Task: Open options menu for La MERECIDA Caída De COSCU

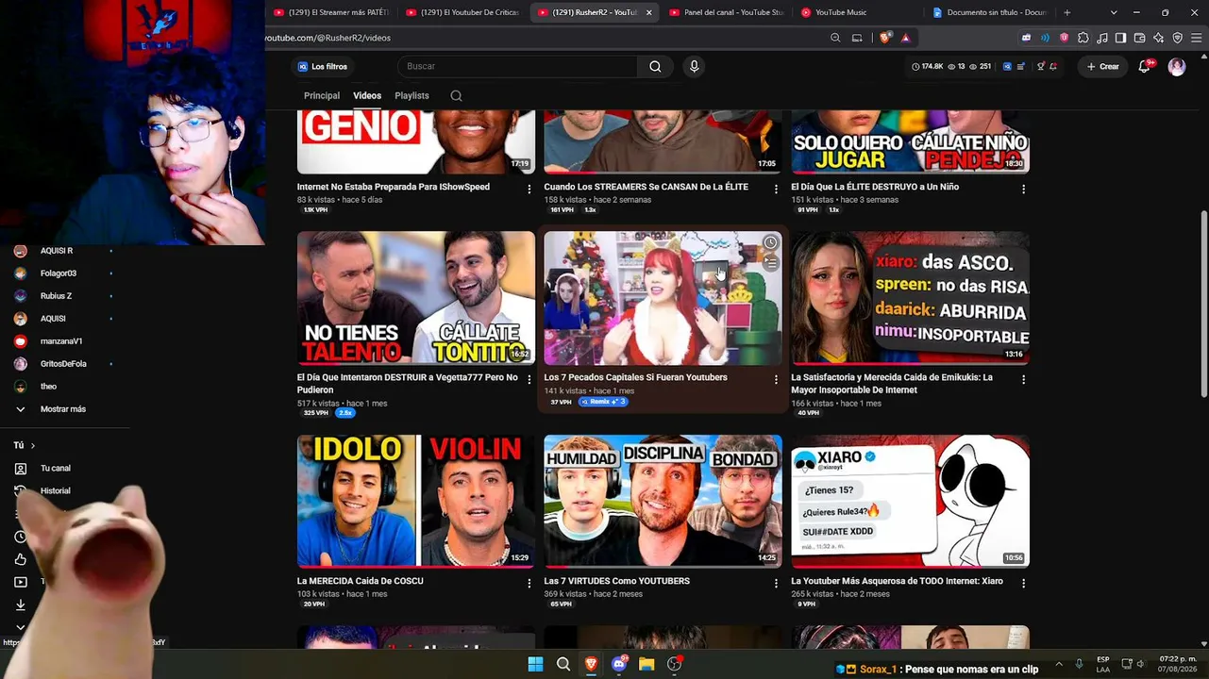Action: tap(529, 584)
